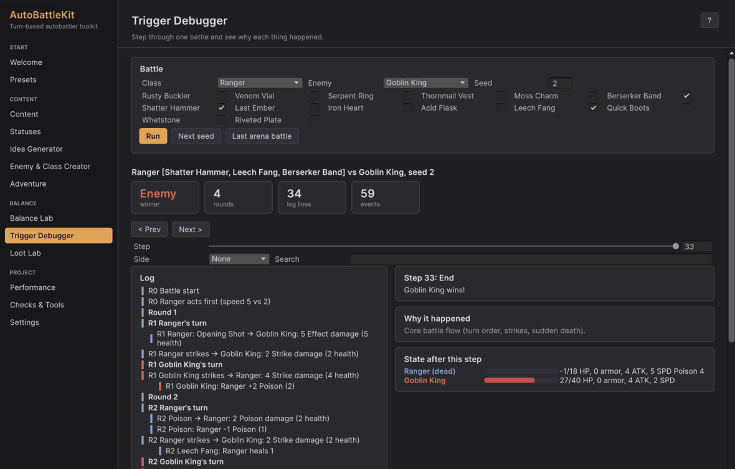The width and height of the screenshot is (735, 469).
Task: Click the orange Run button
Action: tap(153, 136)
